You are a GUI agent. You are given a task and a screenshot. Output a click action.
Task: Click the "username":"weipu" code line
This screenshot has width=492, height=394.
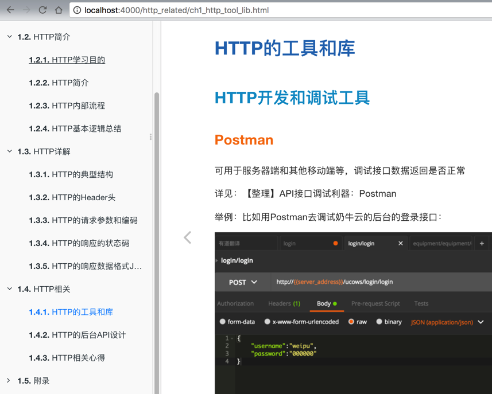point(284,346)
